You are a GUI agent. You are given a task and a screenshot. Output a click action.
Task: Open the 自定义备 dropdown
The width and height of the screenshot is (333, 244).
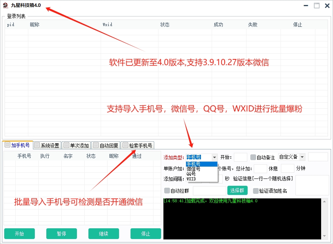(x=292, y=157)
